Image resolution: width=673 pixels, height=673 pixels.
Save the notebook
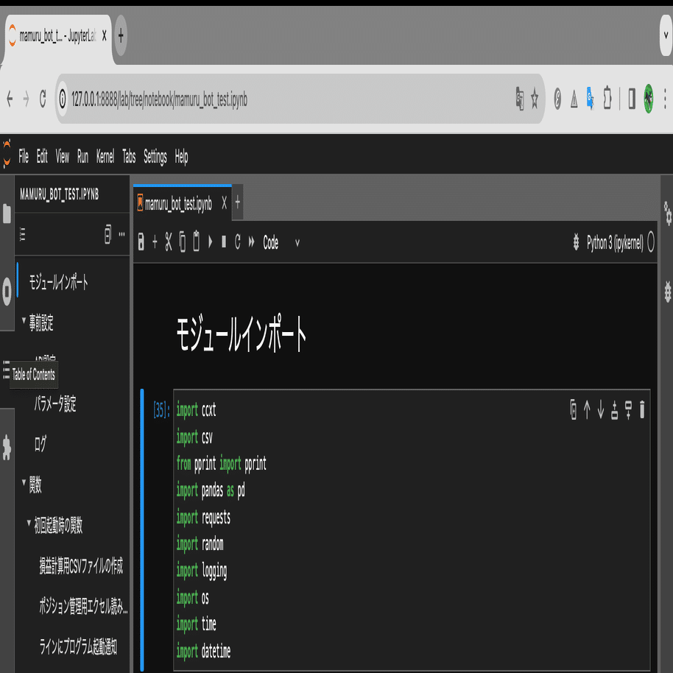point(141,242)
